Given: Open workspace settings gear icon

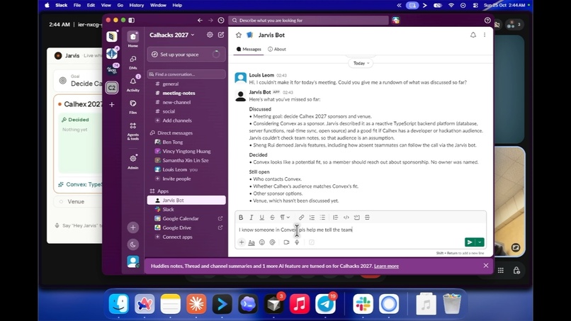Looking at the screenshot, I should pos(210,35).
